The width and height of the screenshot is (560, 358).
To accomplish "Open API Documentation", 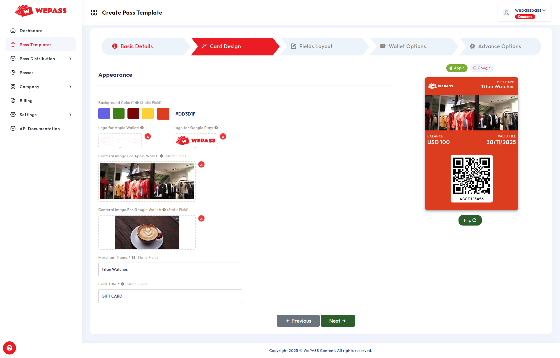I will [x=39, y=128].
